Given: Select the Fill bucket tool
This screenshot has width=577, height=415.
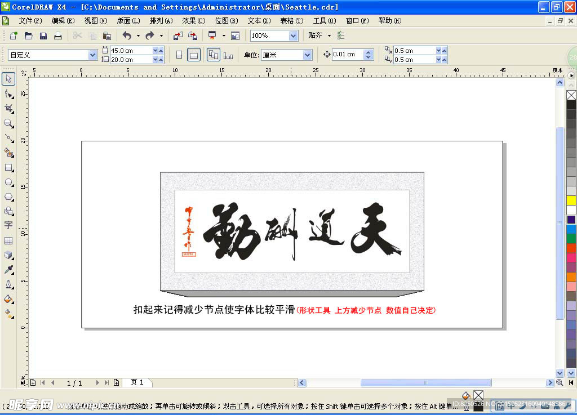Looking at the screenshot, I should (x=8, y=299).
